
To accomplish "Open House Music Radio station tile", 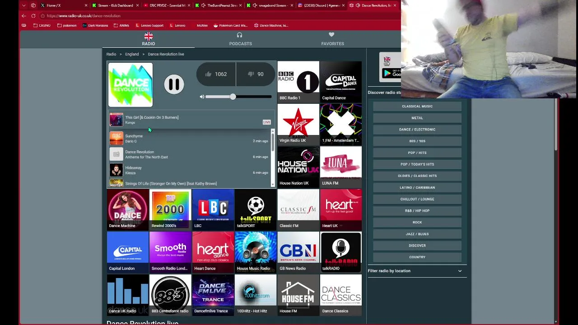I will click(x=256, y=252).
